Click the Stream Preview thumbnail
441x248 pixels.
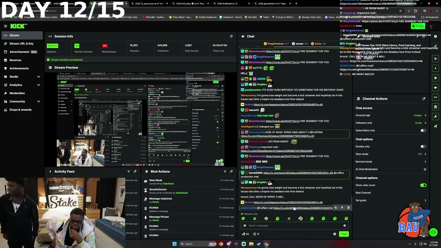[141, 120]
